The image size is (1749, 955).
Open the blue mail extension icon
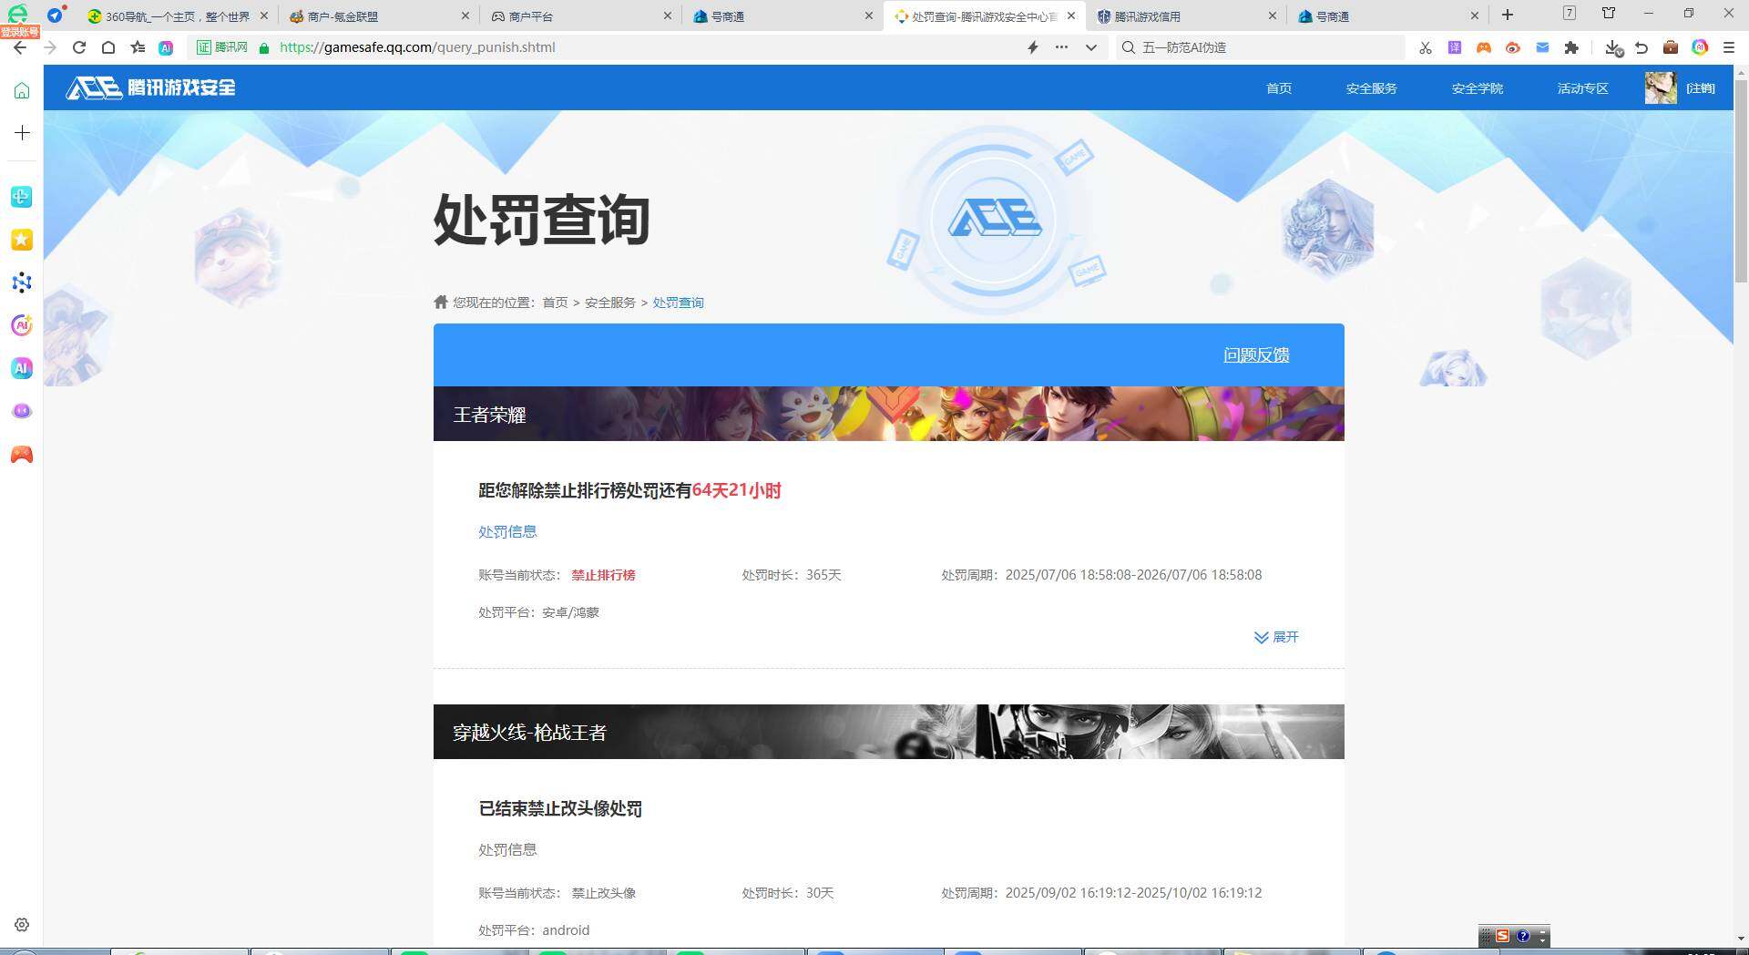click(x=1542, y=47)
